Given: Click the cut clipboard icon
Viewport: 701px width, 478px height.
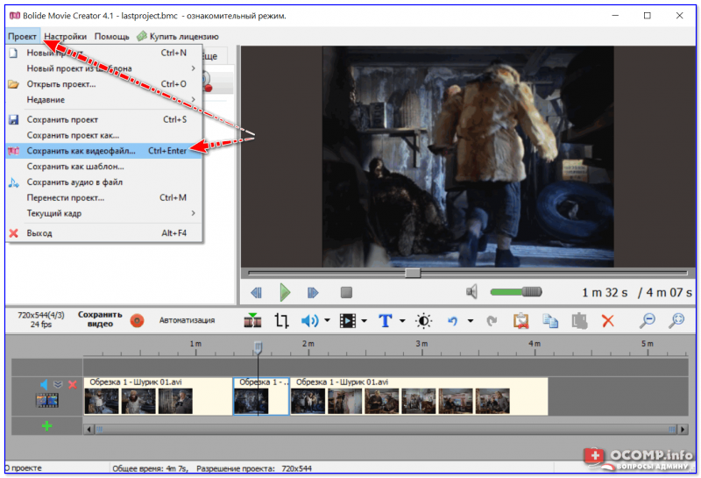Looking at the screenshot, I should pos(521,320).
